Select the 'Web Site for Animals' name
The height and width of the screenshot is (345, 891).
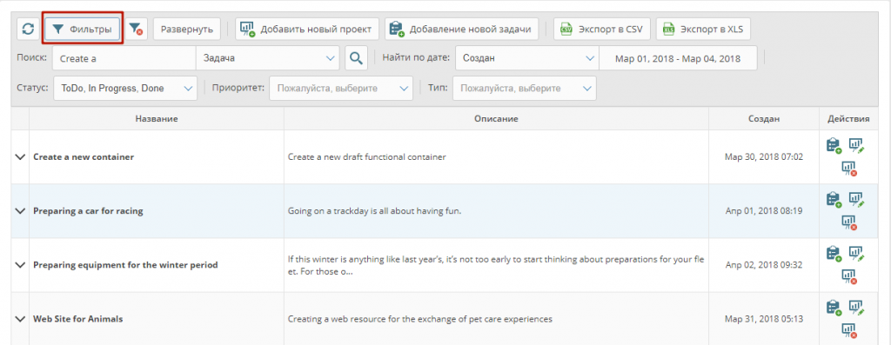coord(77,319)
